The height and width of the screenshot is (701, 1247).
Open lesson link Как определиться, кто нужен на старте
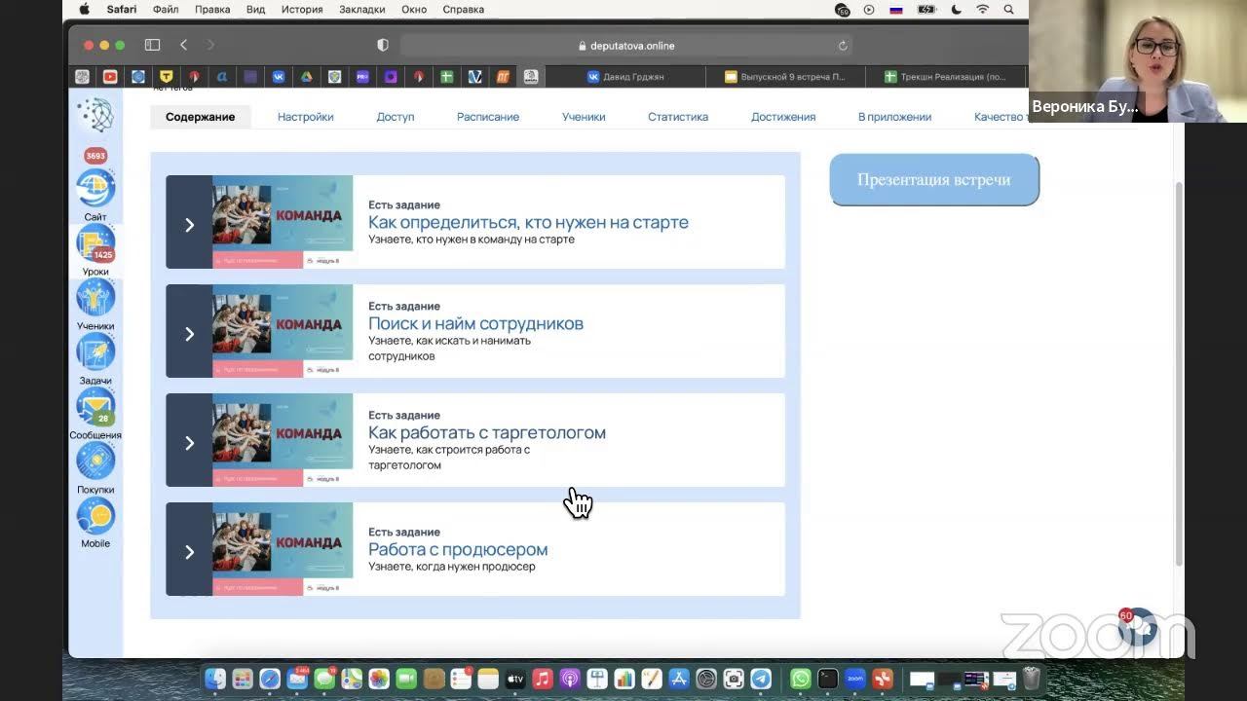[528, 222]
